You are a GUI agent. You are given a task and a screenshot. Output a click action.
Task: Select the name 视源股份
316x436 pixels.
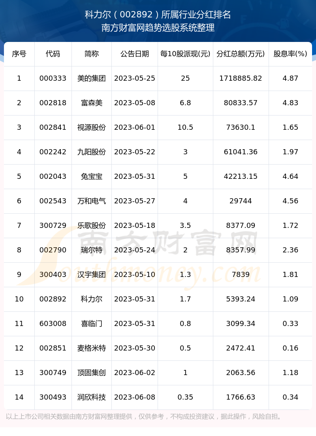click(92, 127)
